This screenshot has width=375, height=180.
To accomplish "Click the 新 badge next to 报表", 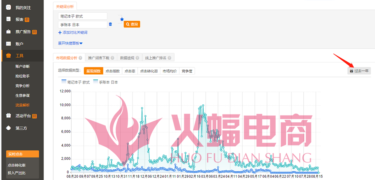I will 27,20.
